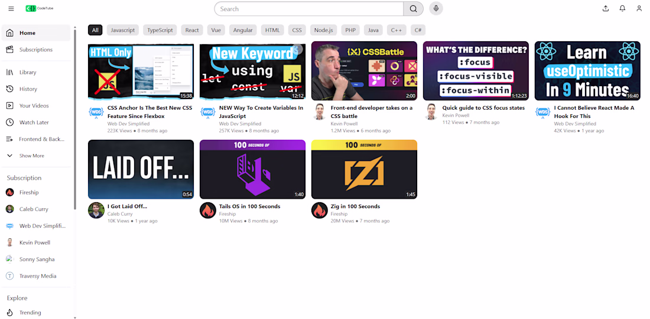Screen dimensions: 650x319
Task: Open Front-end developer takes on a CSS battle title
Action: (372, 112)
